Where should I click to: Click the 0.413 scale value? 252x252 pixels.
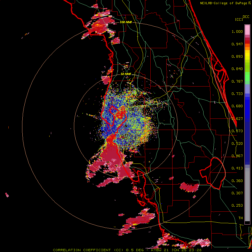point(237,168)
